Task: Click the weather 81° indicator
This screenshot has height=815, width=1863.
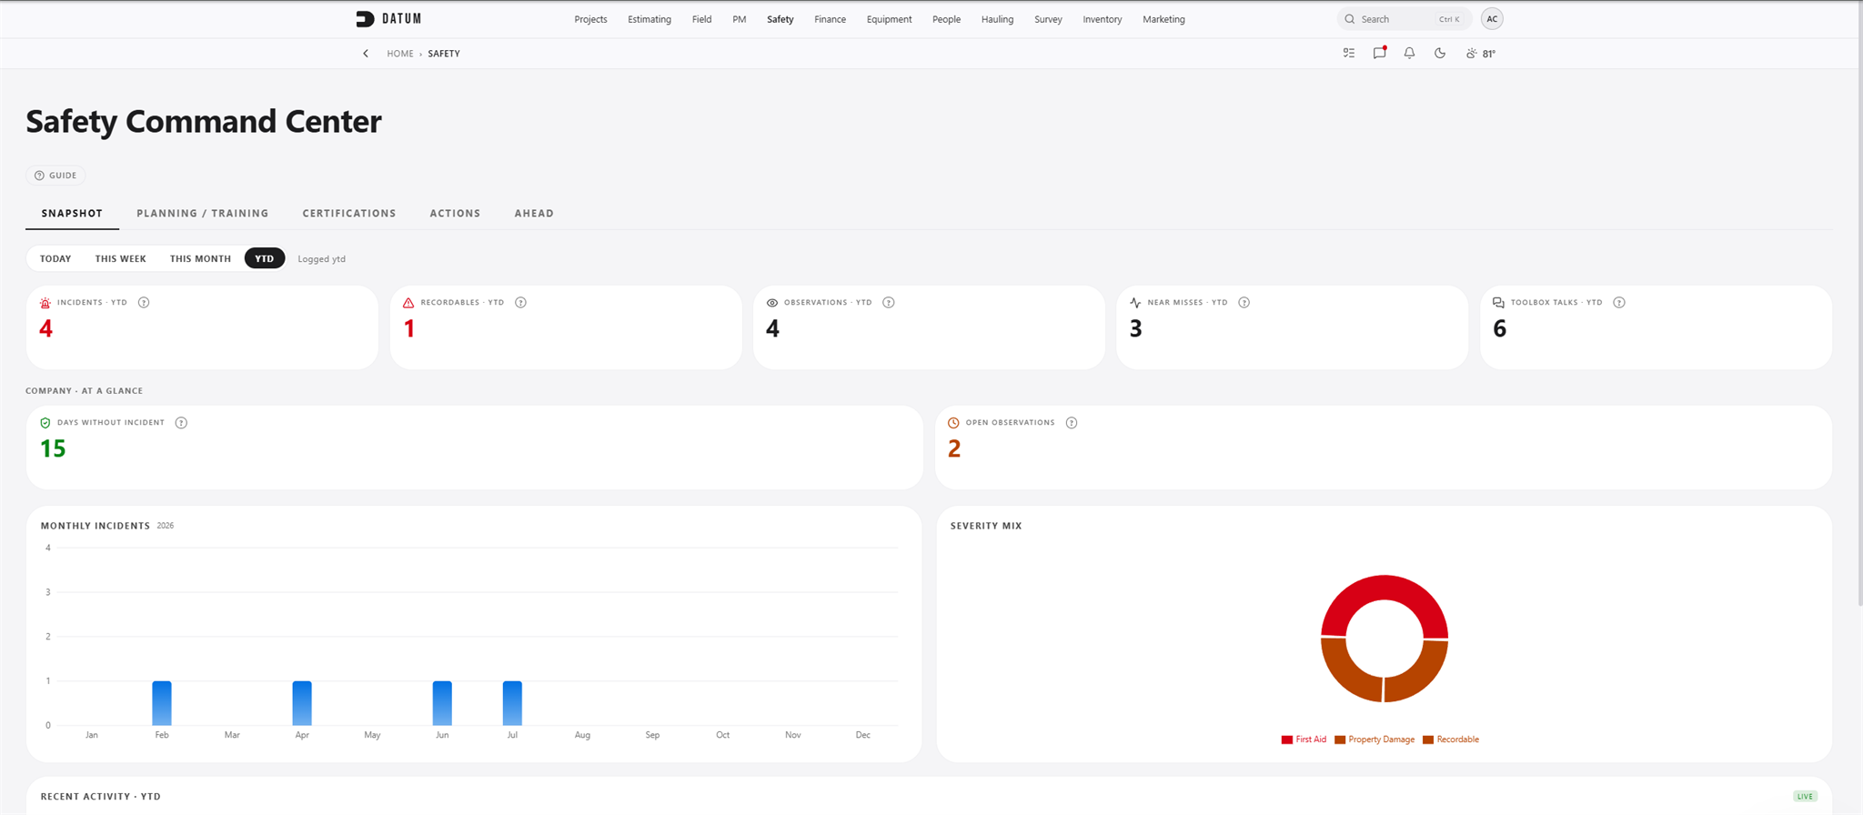Action: [x=1481, y=54]
